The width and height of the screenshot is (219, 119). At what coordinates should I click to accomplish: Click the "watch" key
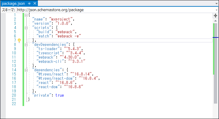44,36
